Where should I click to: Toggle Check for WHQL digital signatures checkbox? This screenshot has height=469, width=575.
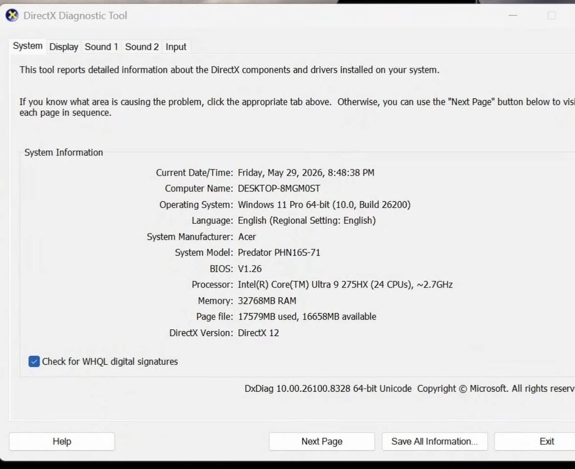pyautogui.click(x=34, y=362)
